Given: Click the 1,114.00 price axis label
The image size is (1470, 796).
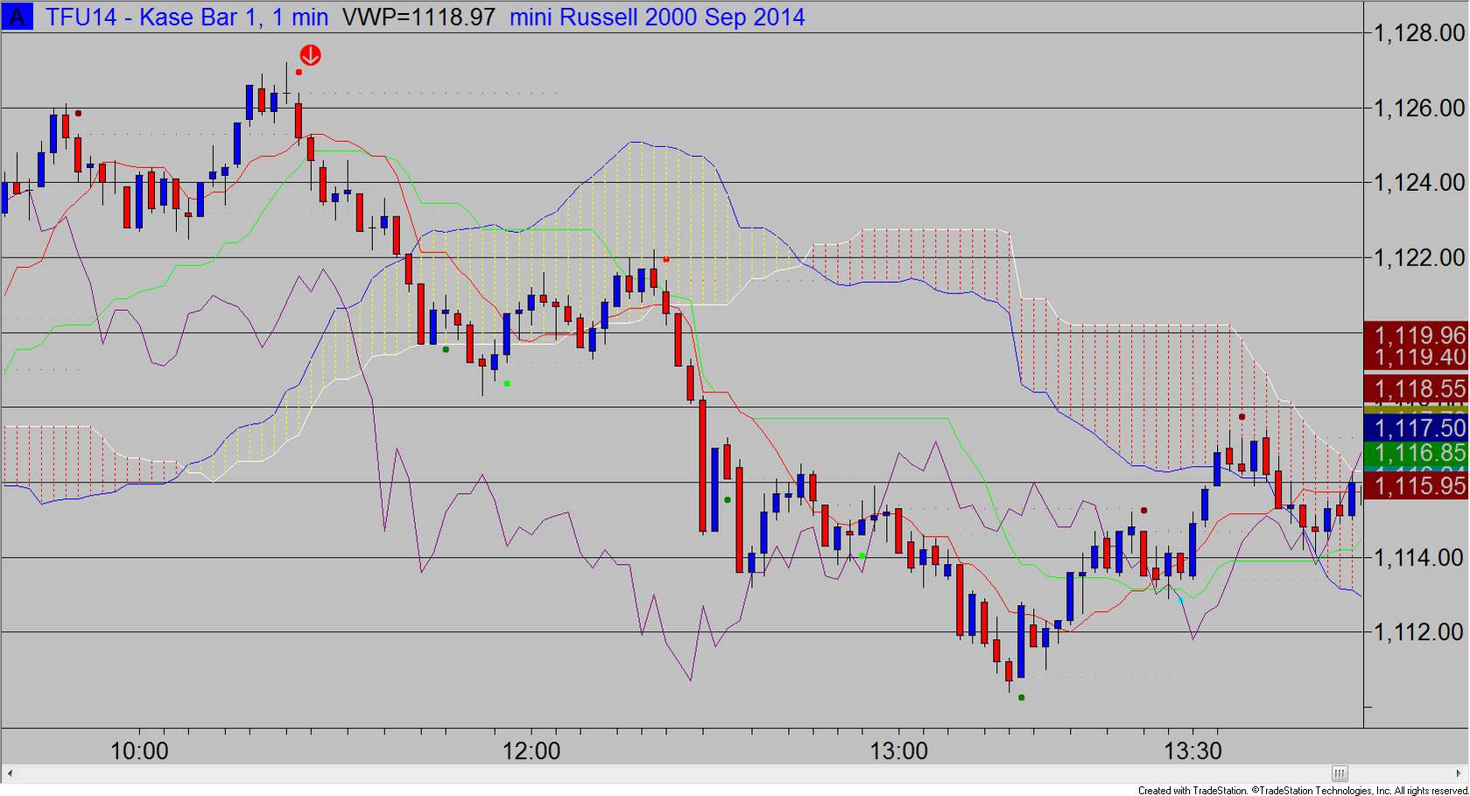Looking at the screenshot, I should click(1419, 558).
